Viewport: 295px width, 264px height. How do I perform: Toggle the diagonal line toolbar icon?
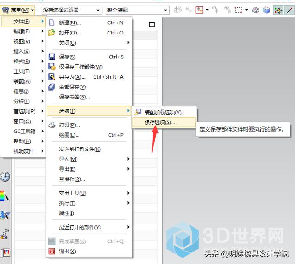click(289, 10)
